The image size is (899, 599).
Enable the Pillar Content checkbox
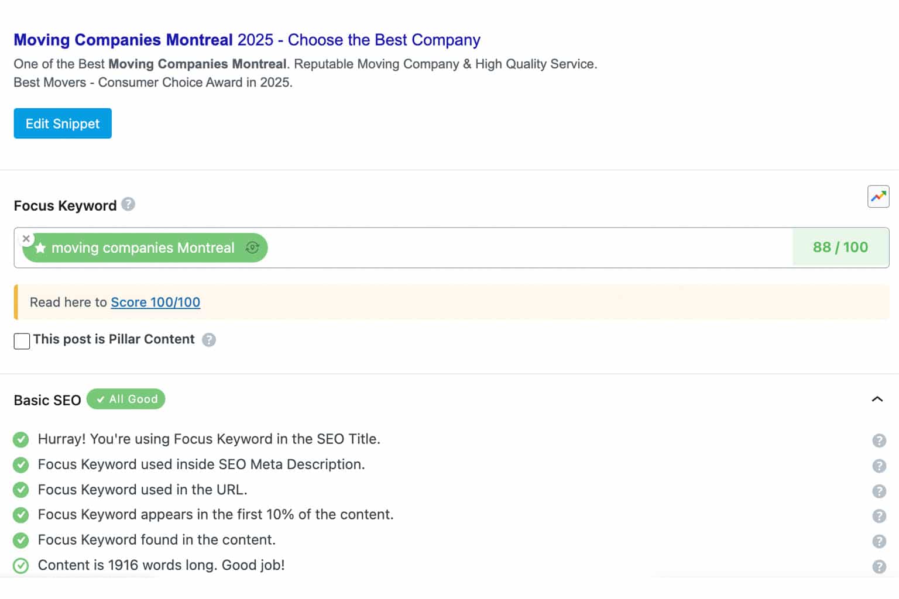pyautogui.click(x=22, y=341)
